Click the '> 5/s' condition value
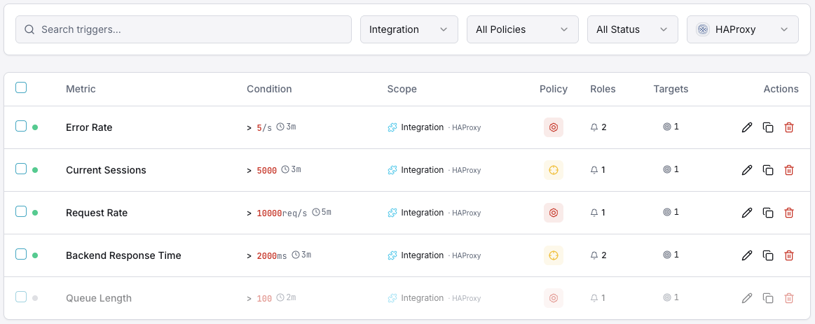The height and width of the screenshot is (324, 815). coord(259,128)
